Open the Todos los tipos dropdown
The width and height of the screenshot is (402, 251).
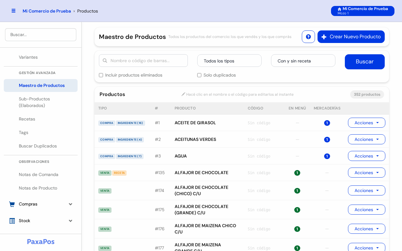(229, 61)
